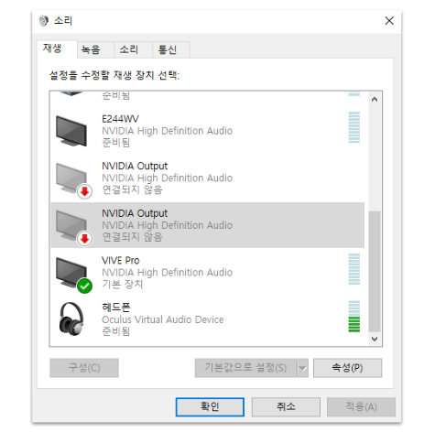Cancel with the 취소 button
Screen dimensions: 435x432
286,406
